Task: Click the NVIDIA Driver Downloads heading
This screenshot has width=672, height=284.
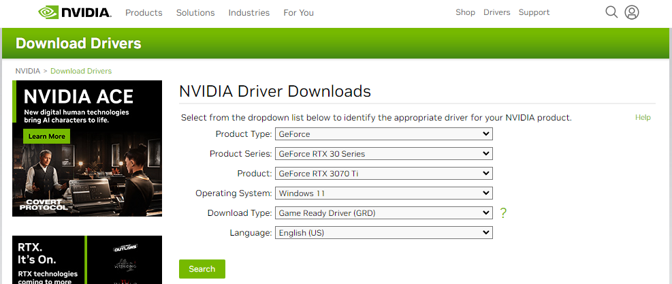Action: [x=274, y=91]
